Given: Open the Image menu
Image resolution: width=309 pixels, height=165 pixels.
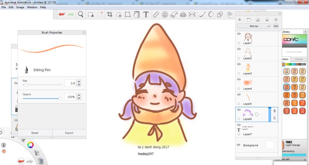Looking at the screenshot, I should pyautogui.click(x=20, y=7).
